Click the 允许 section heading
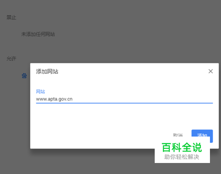Screen dimensions: 221x174 [11, 59]
